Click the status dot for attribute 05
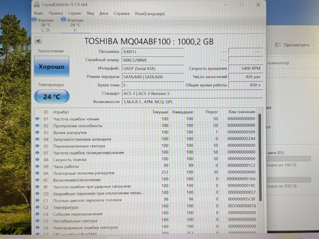The image size is (319, 239). point(37,146)
